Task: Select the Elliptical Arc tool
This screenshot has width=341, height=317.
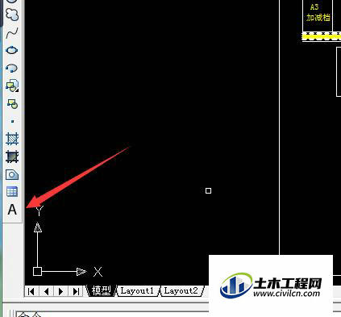Action: click(x=12, y=68)
